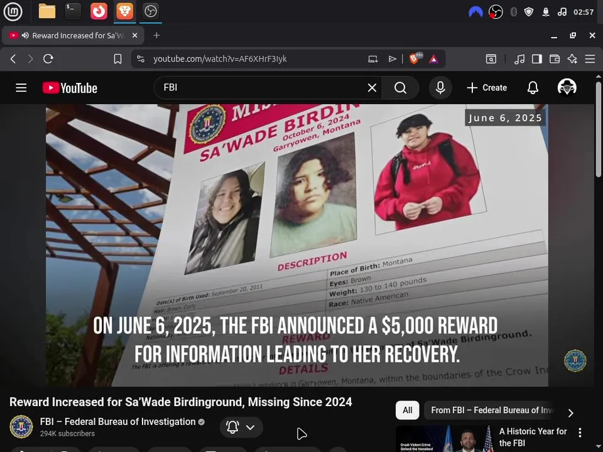This screenshot has width=603, height=452.
Task: Open the sound music note tray icon
Action: [x=562, y=12]
